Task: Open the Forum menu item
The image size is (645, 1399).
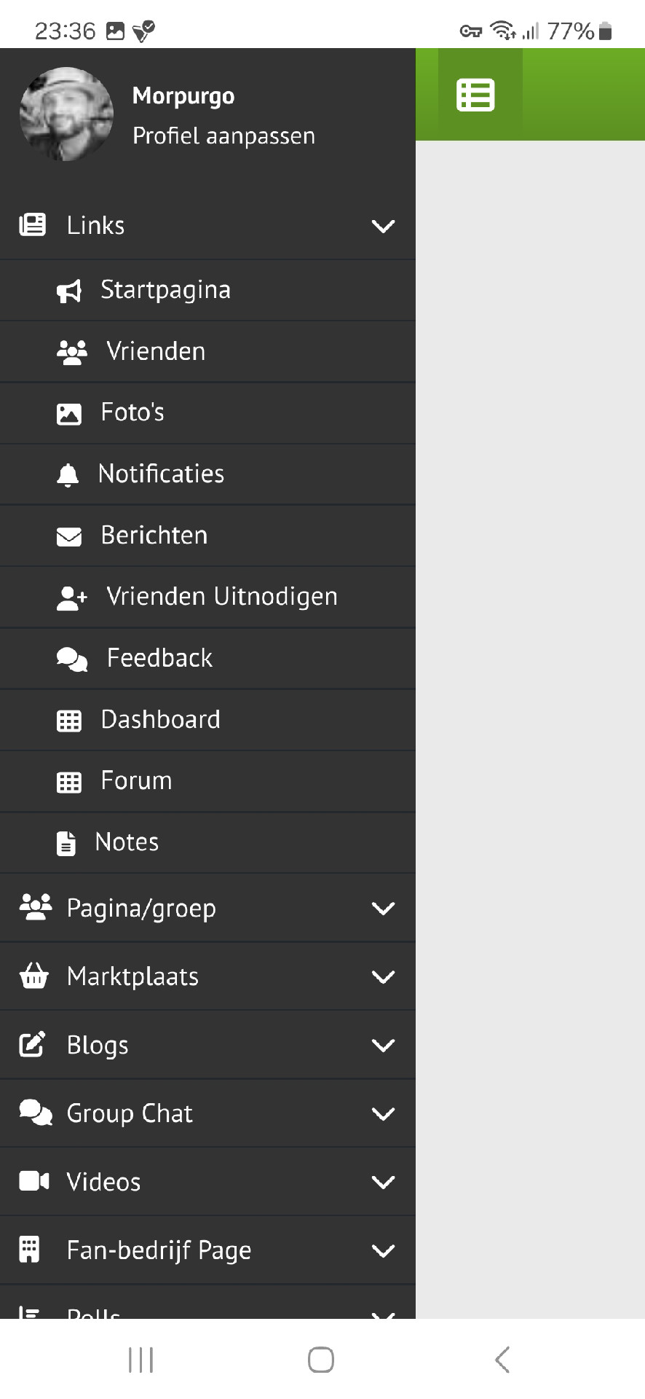Action: pyautogui.click(x=137, y=781)
